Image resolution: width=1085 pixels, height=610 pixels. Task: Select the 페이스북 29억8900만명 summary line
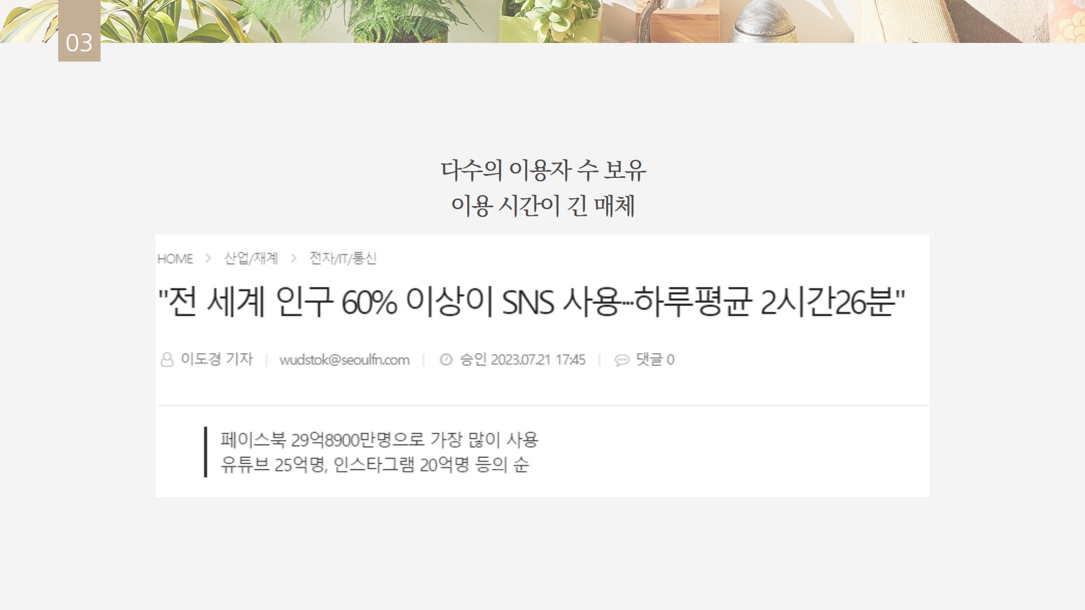[379, 439]
